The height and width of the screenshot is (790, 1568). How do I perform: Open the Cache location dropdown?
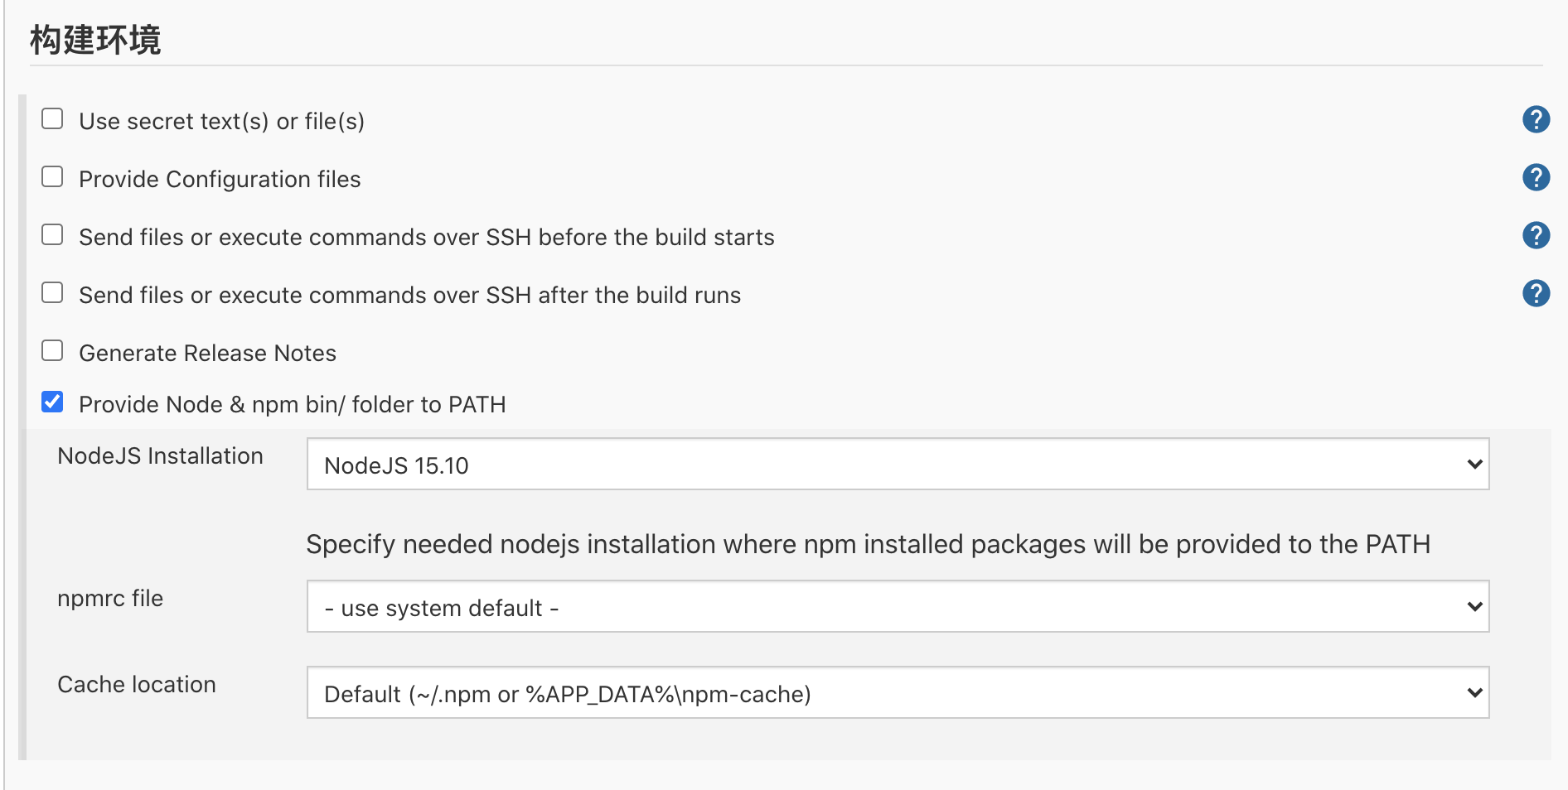point(898,693)
